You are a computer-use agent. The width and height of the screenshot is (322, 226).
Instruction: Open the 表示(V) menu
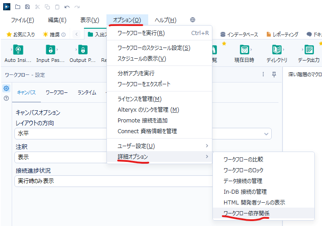pos(89,20)
